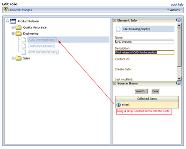Image resolution: width=186 pixels, height=149 pixels.
Task: Click the Description input field
Action: click(144, 53)
